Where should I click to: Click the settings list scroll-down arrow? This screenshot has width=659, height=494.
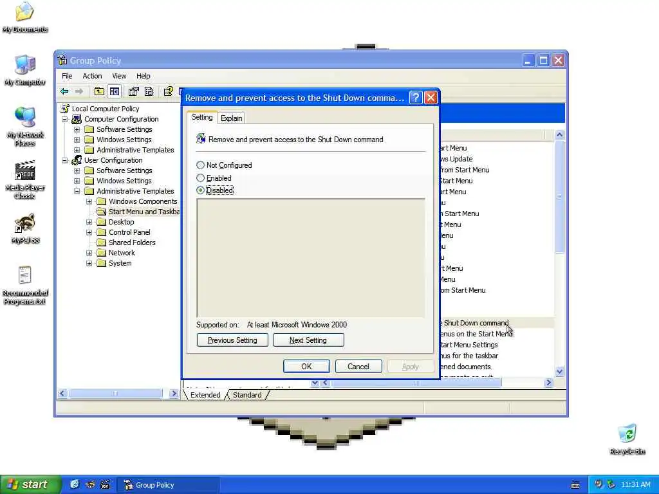point(559,371)
